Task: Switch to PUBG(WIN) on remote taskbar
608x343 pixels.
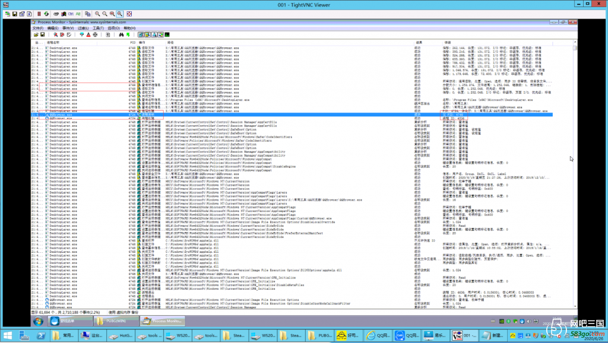Action: click(116, 321)
